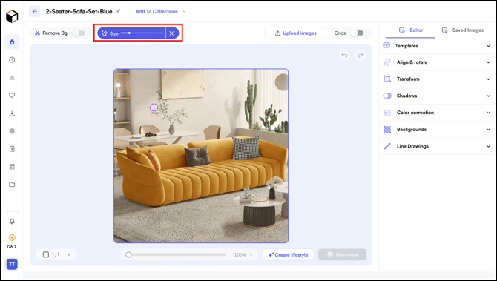Open the Add To Collections dropdown

tap(159, 11)
